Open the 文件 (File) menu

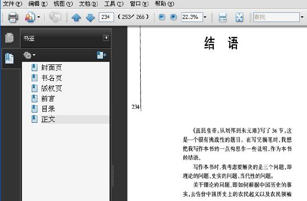coord(12,4)
